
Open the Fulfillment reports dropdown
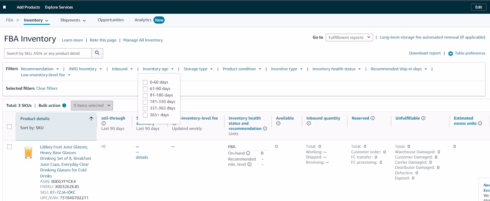click(x=349, y=37)
